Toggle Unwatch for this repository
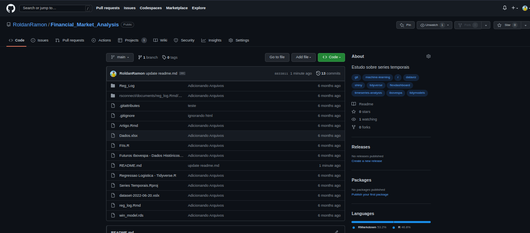530x233 pixels. (432, 25)
